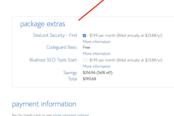This screenshot has height=116, width=174.
Task: Open More information under Bluehost SEO Tools
Action: click(x=97, y=66)
